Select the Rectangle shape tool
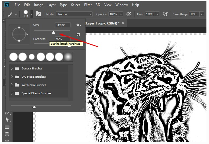209x144 pixels. coord(7,127)
